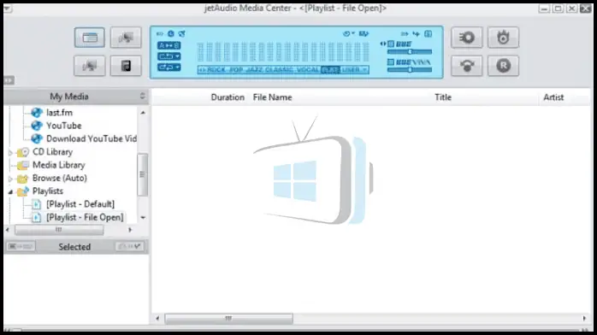Click the view-mode button left of Selected
Viewport: 597px width, 335px height.
coord(21,246)
